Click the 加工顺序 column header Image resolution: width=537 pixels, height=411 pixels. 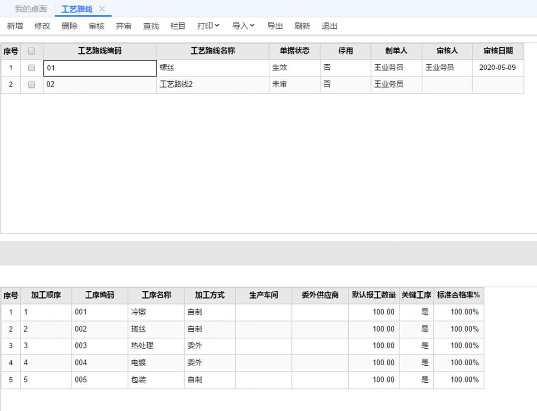click(46, 295)
